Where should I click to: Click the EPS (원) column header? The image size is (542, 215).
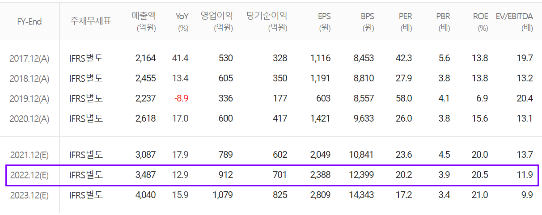324,21
